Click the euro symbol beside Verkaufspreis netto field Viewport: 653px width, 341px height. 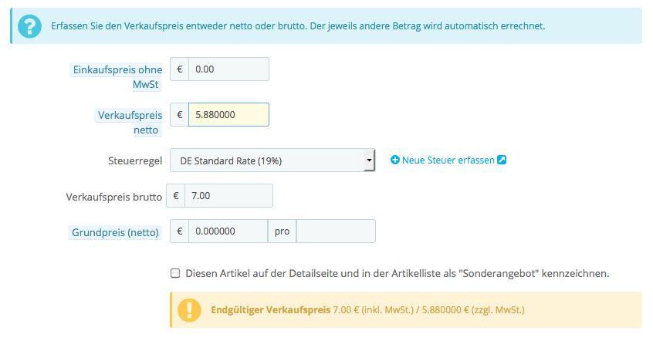[180, 115]
